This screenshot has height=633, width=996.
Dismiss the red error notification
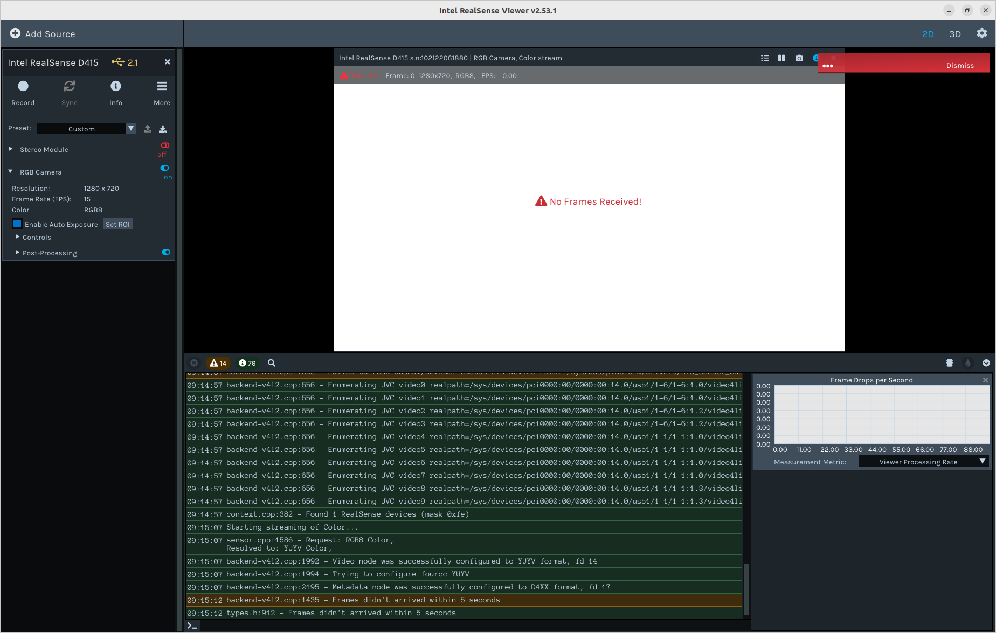tap(960, 65)
